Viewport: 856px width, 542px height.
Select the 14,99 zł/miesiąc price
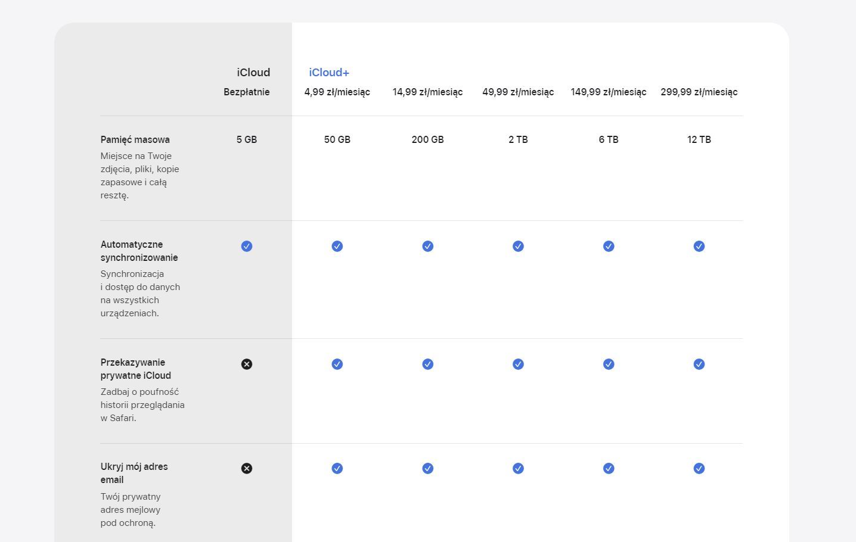[x=427, y=92]
